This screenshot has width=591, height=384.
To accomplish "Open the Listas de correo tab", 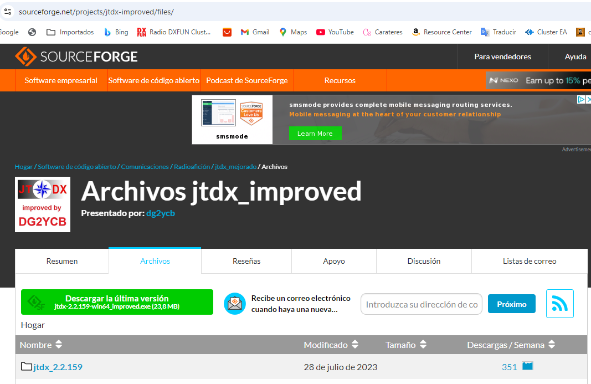I will 529,261.
